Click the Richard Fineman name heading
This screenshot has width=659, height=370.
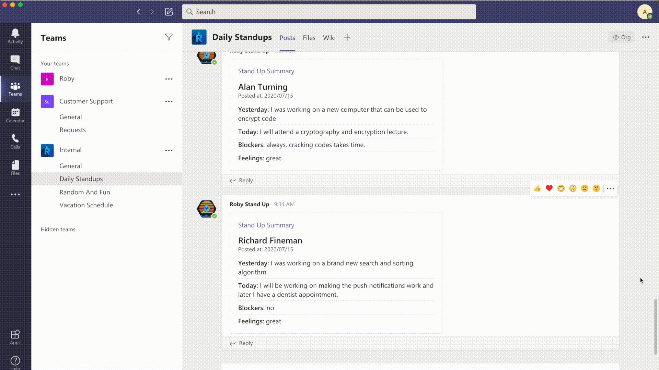click(x=270, y=241)
